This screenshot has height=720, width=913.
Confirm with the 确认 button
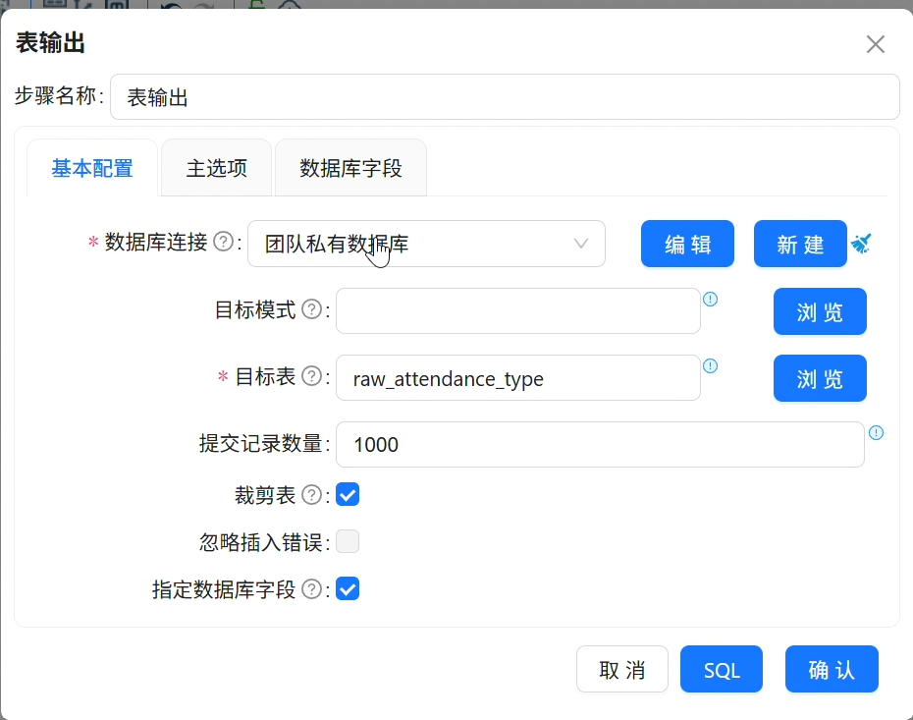coord(832,669)
